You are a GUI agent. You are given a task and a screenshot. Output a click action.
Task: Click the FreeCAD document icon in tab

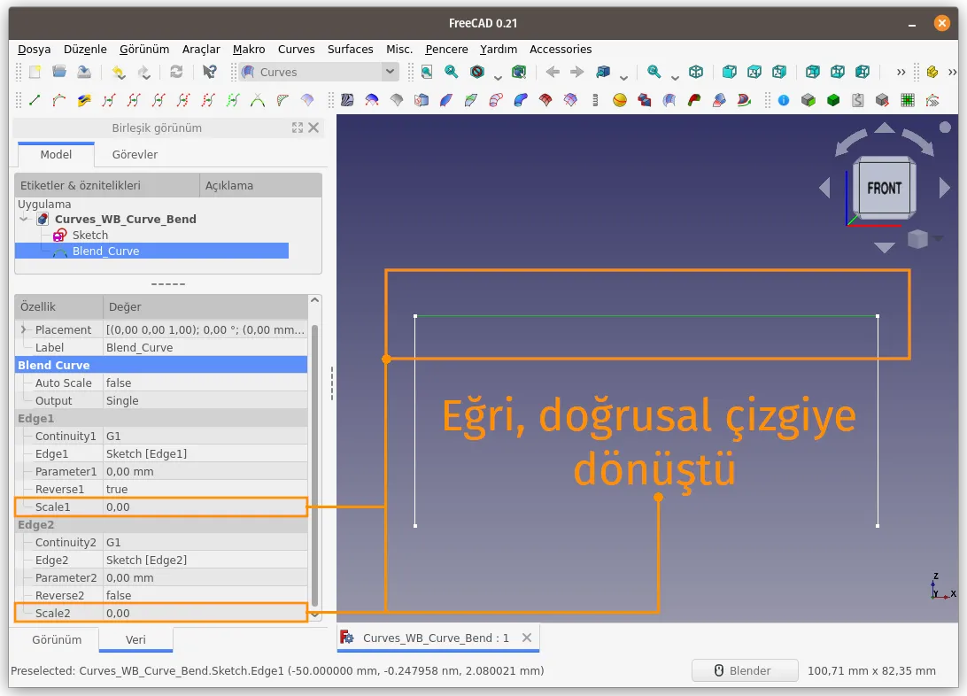coord(346,638)
